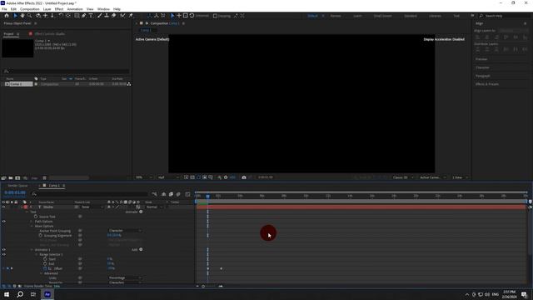Open the Graph Editor icon
533x300 pixels.
pyautogui.click(x=187, y=194)
